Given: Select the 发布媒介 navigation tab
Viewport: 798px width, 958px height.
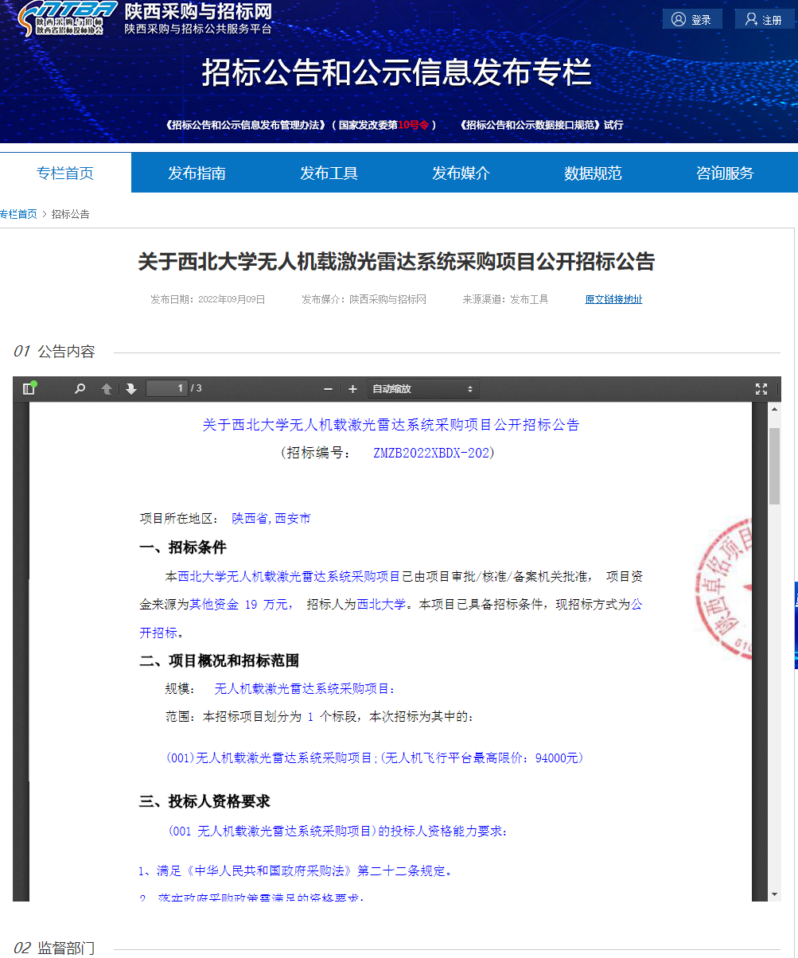Looking at the screenshot, I should tap(461, 173).
